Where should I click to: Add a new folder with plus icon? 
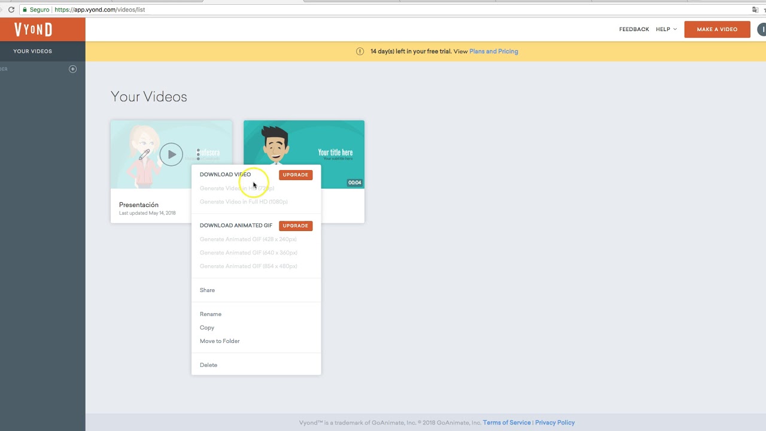coord(72,69)
